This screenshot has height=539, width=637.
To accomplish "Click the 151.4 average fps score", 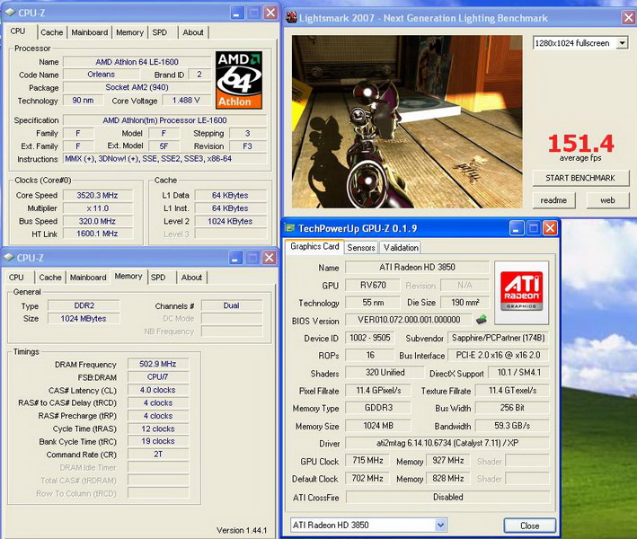I will (x=580, y=144).
